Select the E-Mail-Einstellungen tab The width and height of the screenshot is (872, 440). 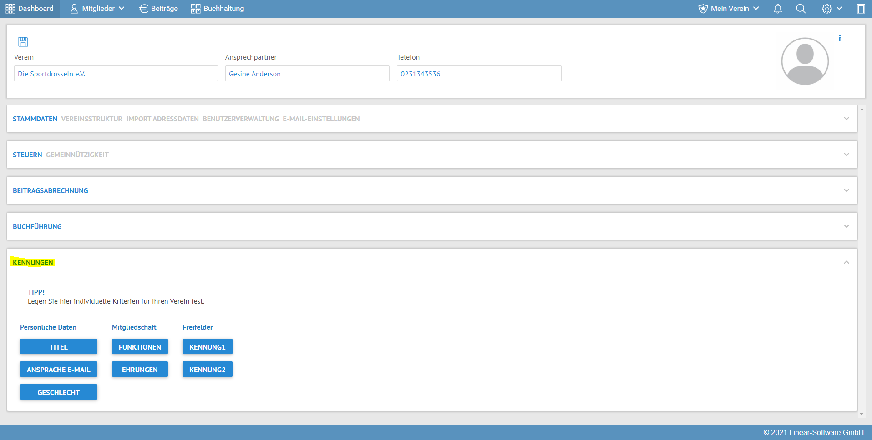321,119
